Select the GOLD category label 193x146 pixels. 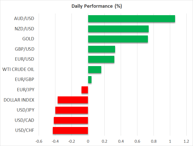28,39
